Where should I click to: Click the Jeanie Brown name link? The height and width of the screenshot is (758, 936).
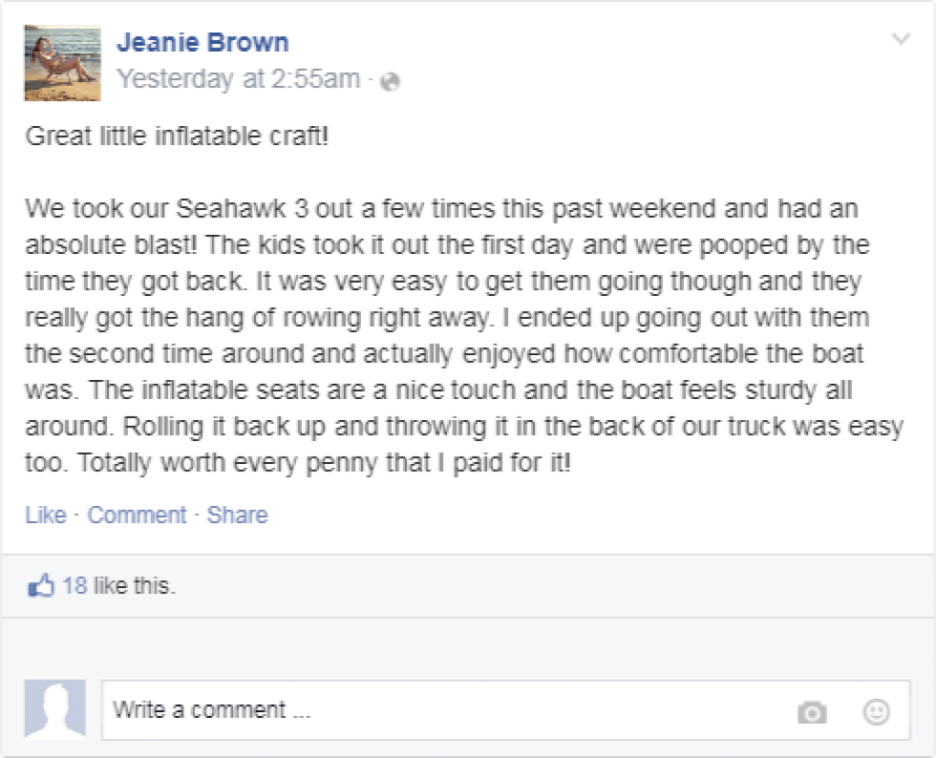click(x=203, y=42)
